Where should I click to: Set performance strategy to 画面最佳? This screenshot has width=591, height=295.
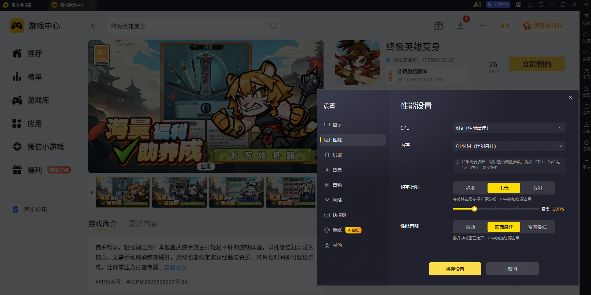coord(504,227)
